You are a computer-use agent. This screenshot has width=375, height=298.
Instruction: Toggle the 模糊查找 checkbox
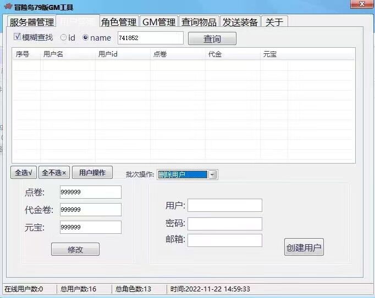coord(18,37)
